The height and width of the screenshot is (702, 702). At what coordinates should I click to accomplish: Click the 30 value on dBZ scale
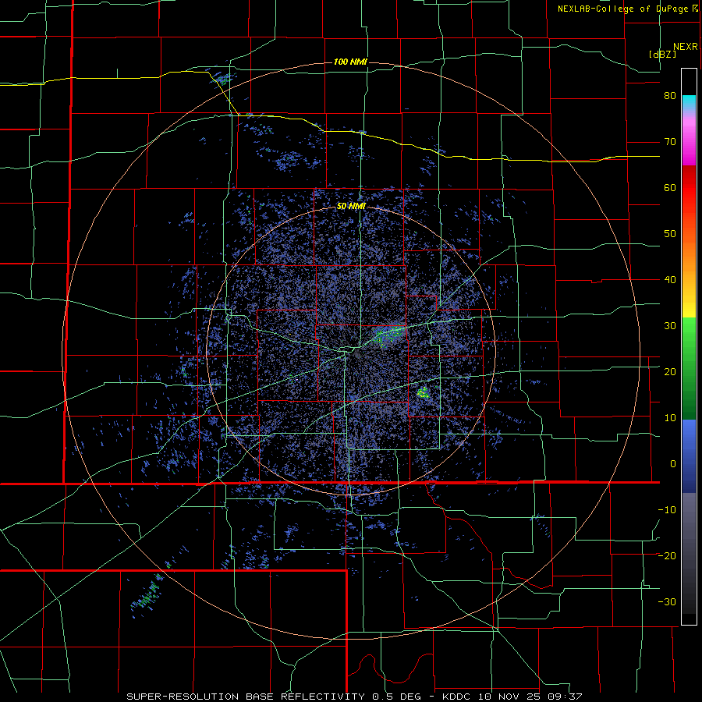pos(670,326)
